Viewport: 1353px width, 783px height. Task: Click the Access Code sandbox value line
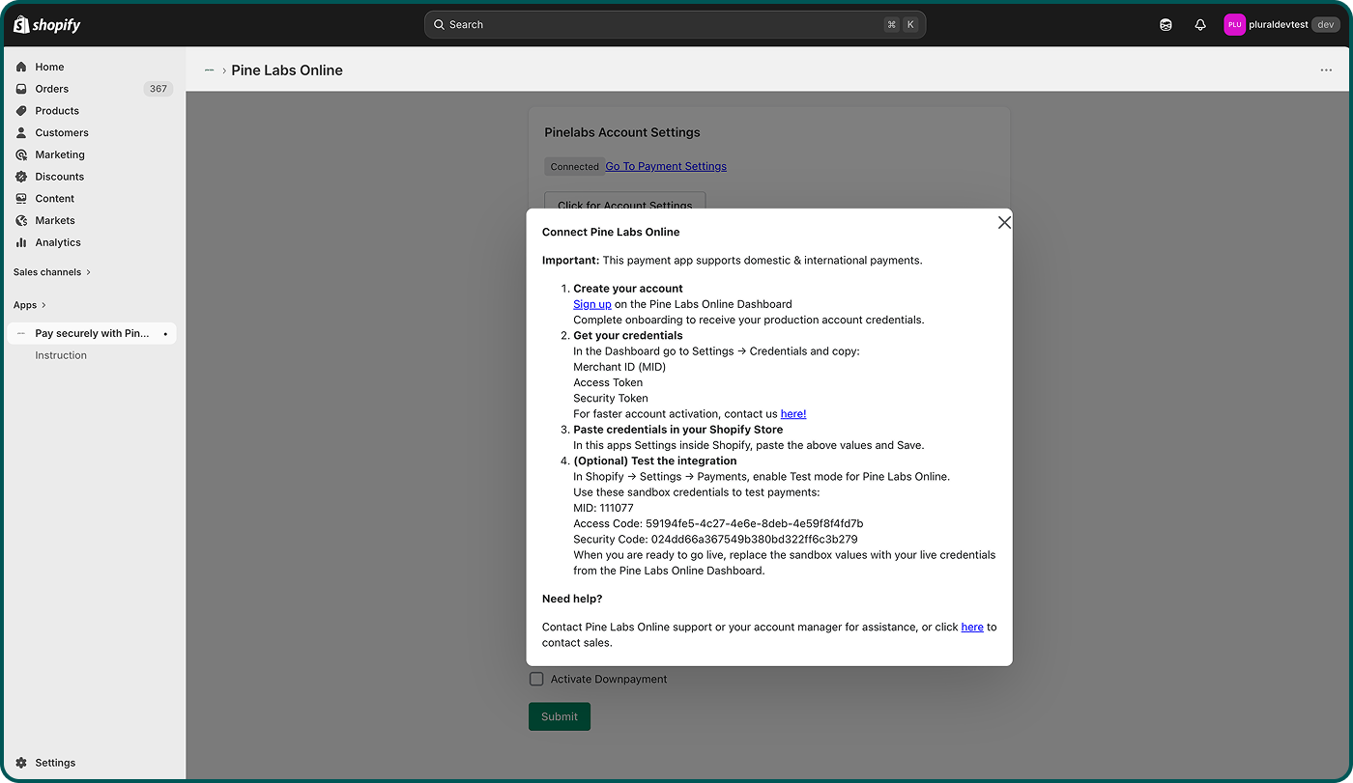coord(718,523)
